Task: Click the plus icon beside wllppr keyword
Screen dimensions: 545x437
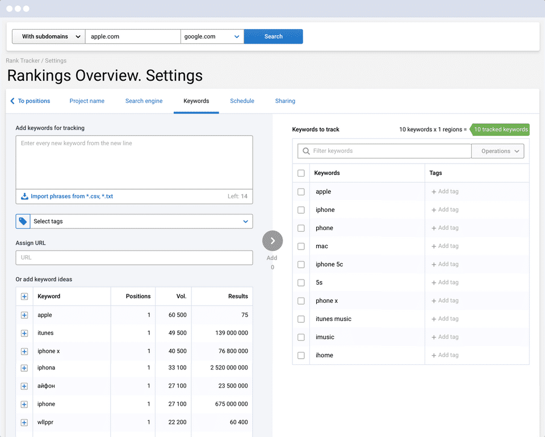Action: pos(24,423)
